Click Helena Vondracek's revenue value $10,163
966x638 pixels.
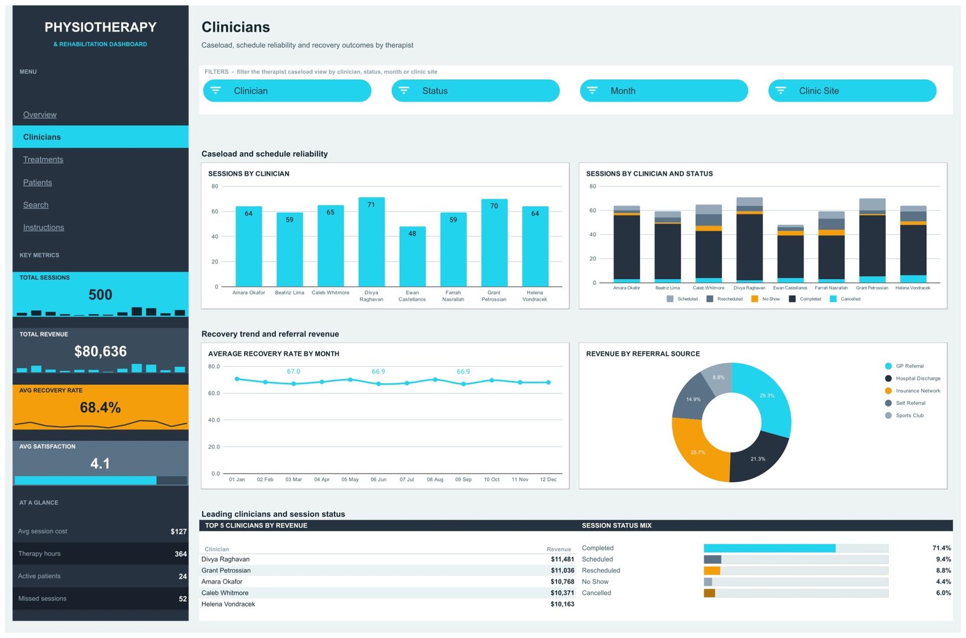[562, 604]
